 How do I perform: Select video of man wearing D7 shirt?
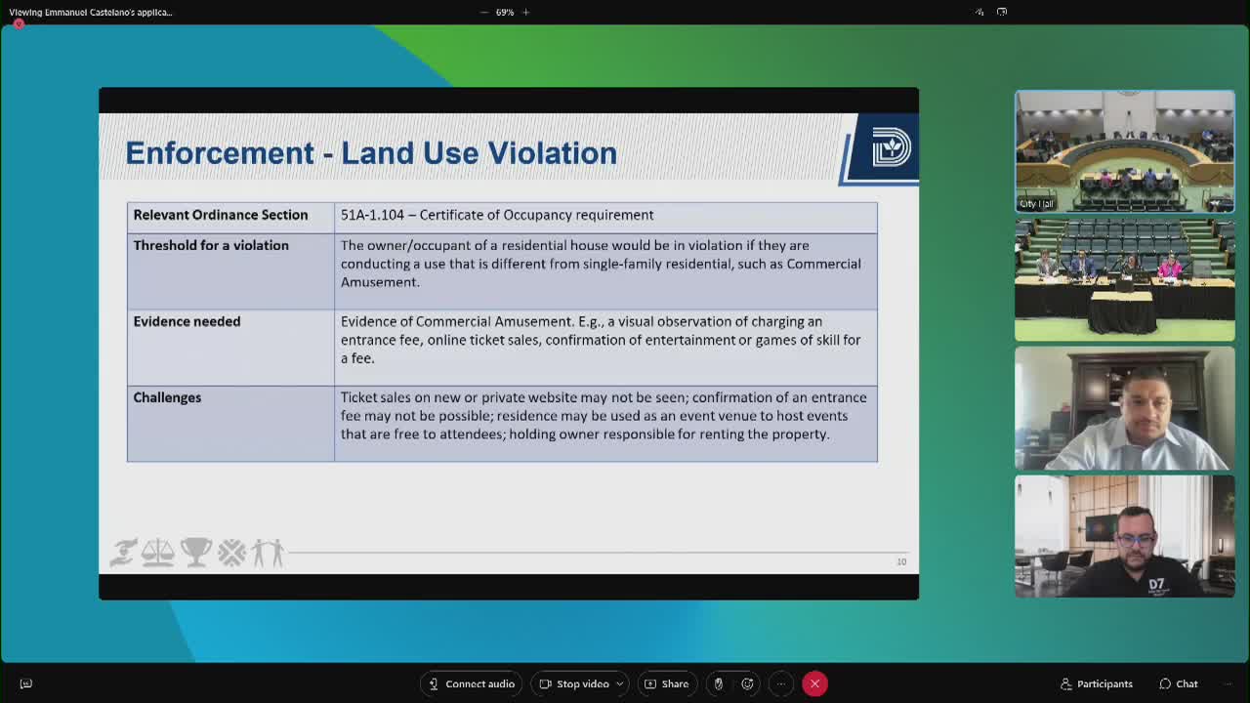[x=1125, y=536]
